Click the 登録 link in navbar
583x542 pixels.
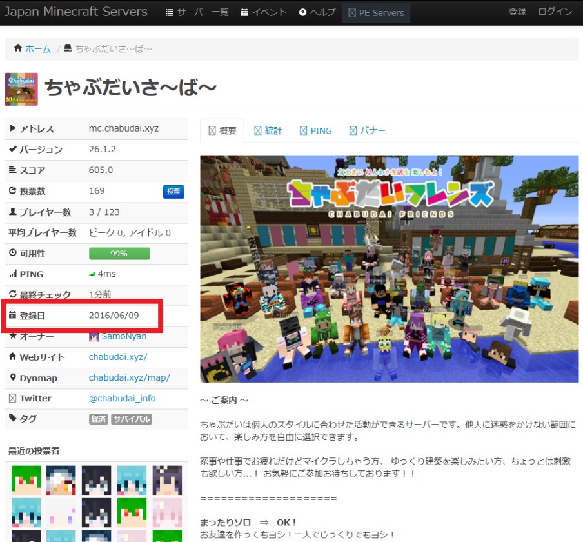pyautogui.click(x=517, y=12)
